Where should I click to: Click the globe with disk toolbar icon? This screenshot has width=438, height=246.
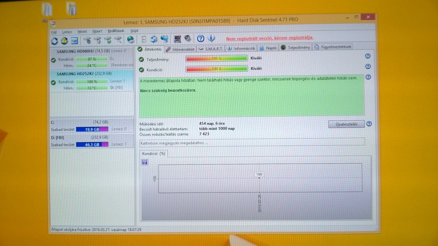[x=131, y=40]
